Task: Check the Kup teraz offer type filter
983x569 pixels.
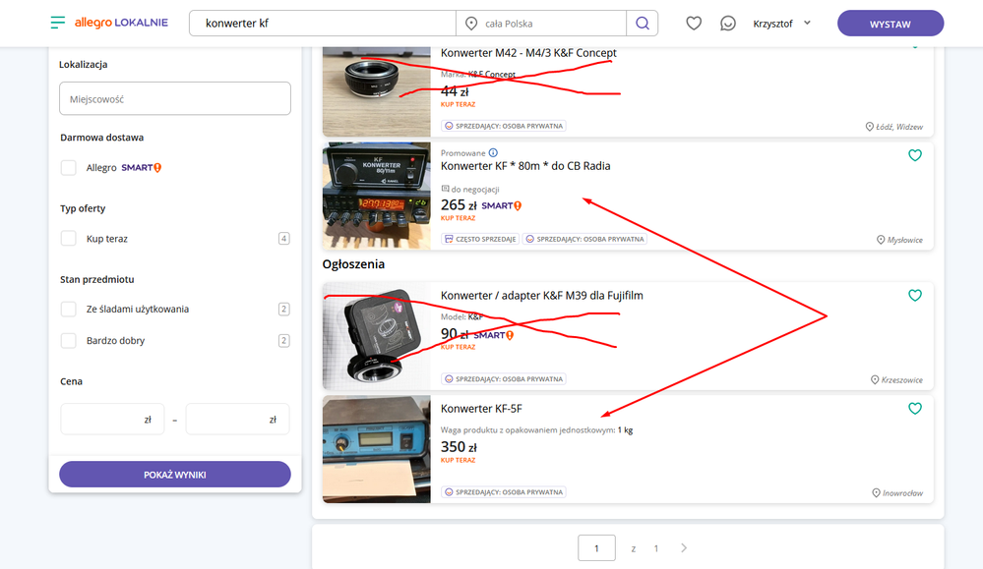Action: pos(68,238)
